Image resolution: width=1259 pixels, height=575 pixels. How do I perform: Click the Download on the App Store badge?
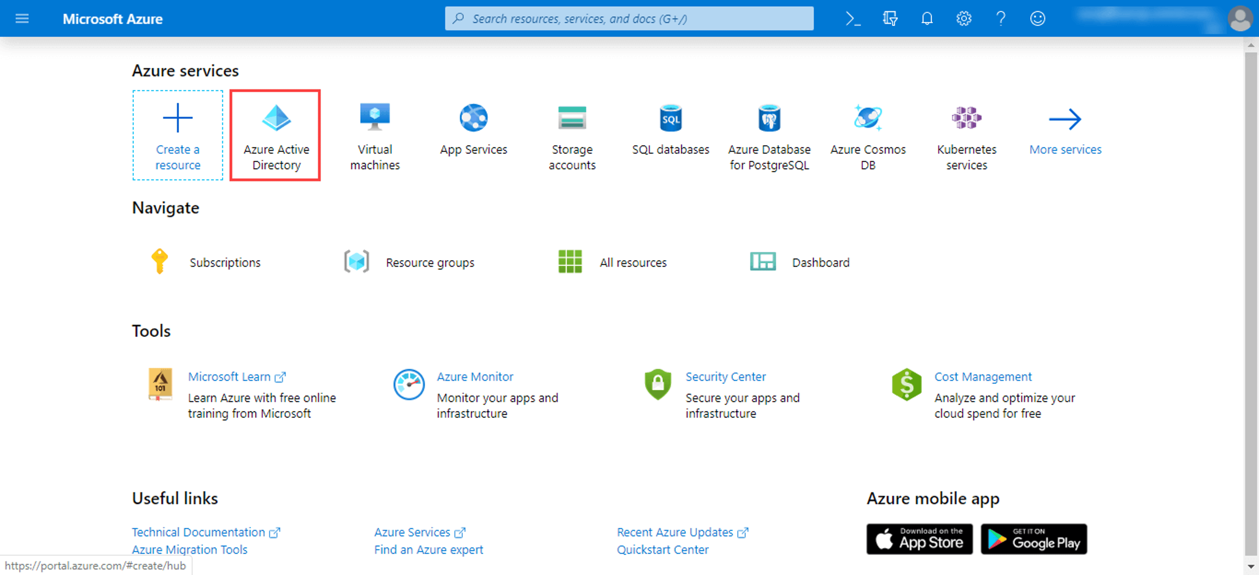pos(919,539)
